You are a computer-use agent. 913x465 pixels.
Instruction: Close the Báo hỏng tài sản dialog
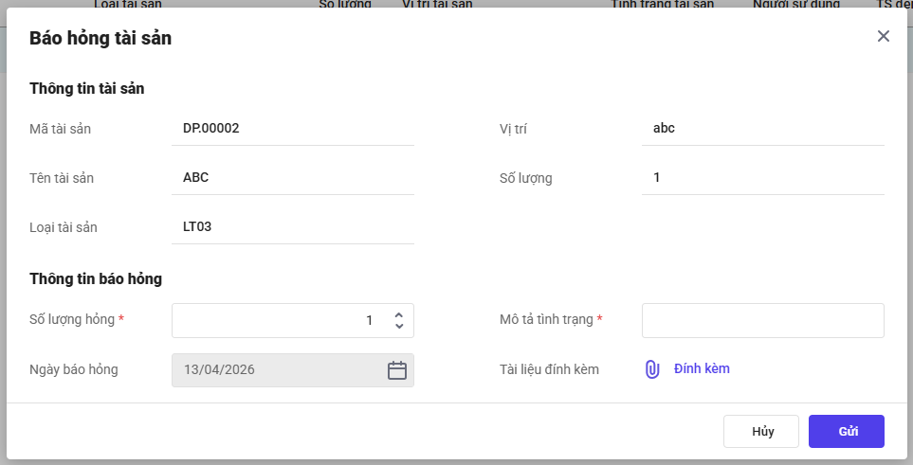(x=884, y=36)
